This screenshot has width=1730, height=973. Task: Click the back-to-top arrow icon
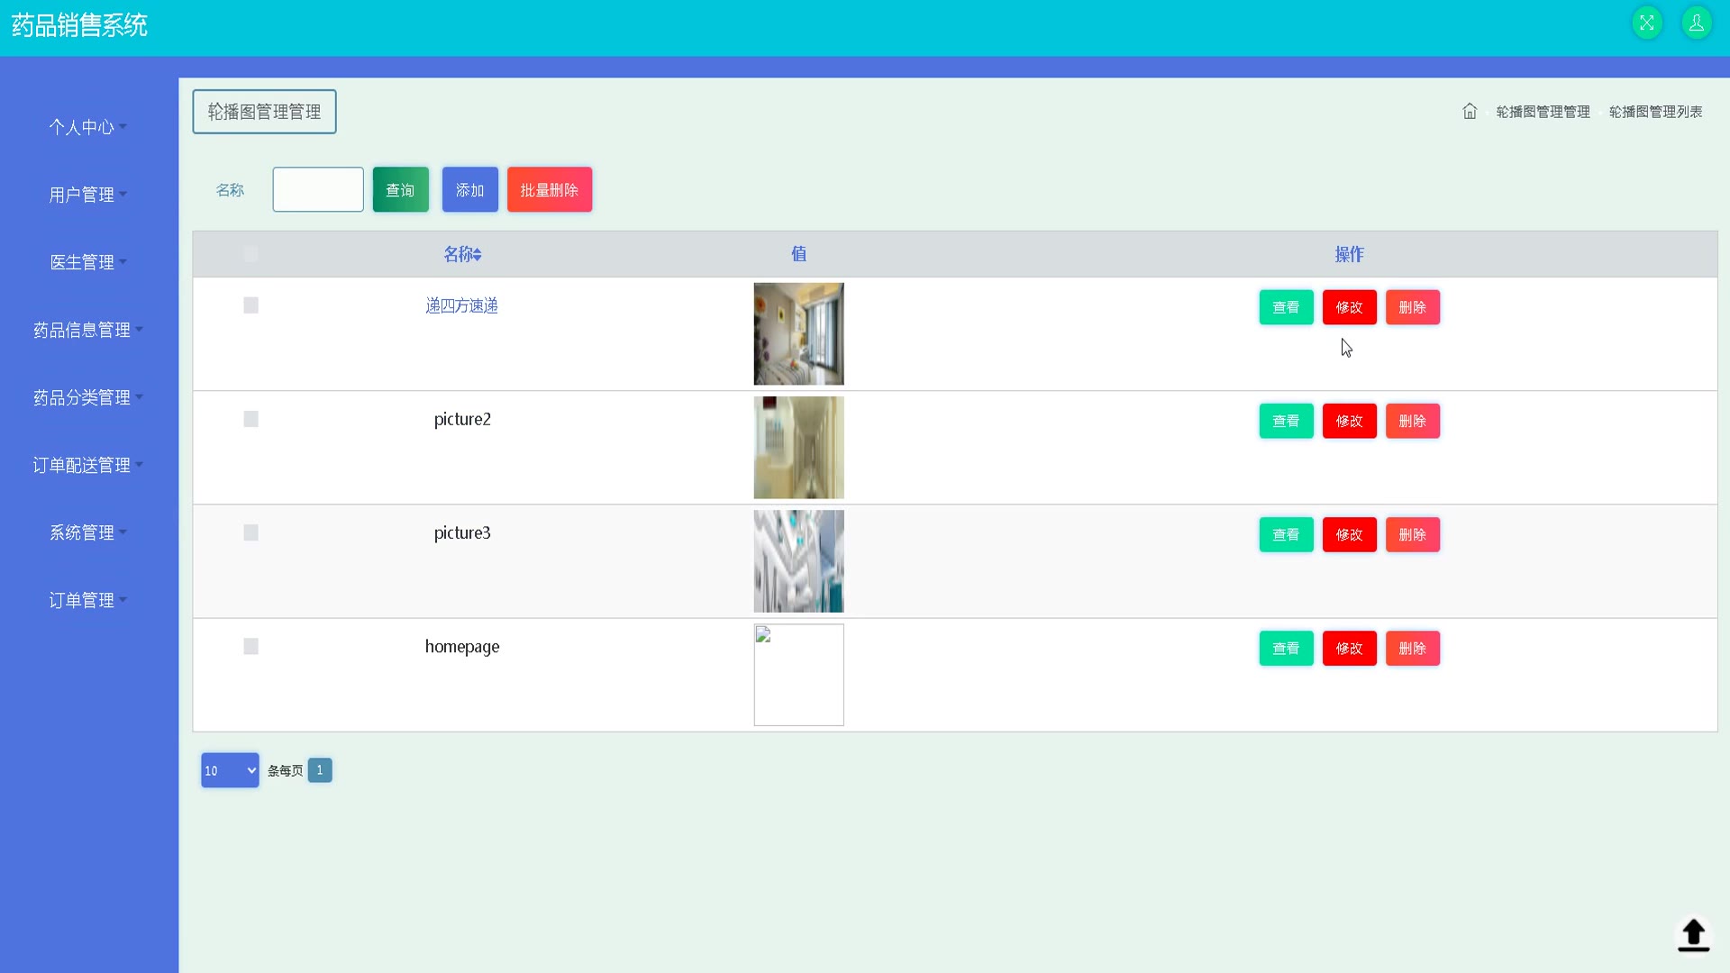pyautogui.click(x=1694, y=934)
